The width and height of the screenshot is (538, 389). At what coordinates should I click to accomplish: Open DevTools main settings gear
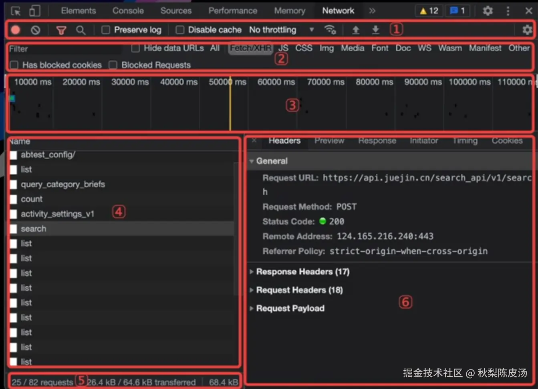pos(488,11)
